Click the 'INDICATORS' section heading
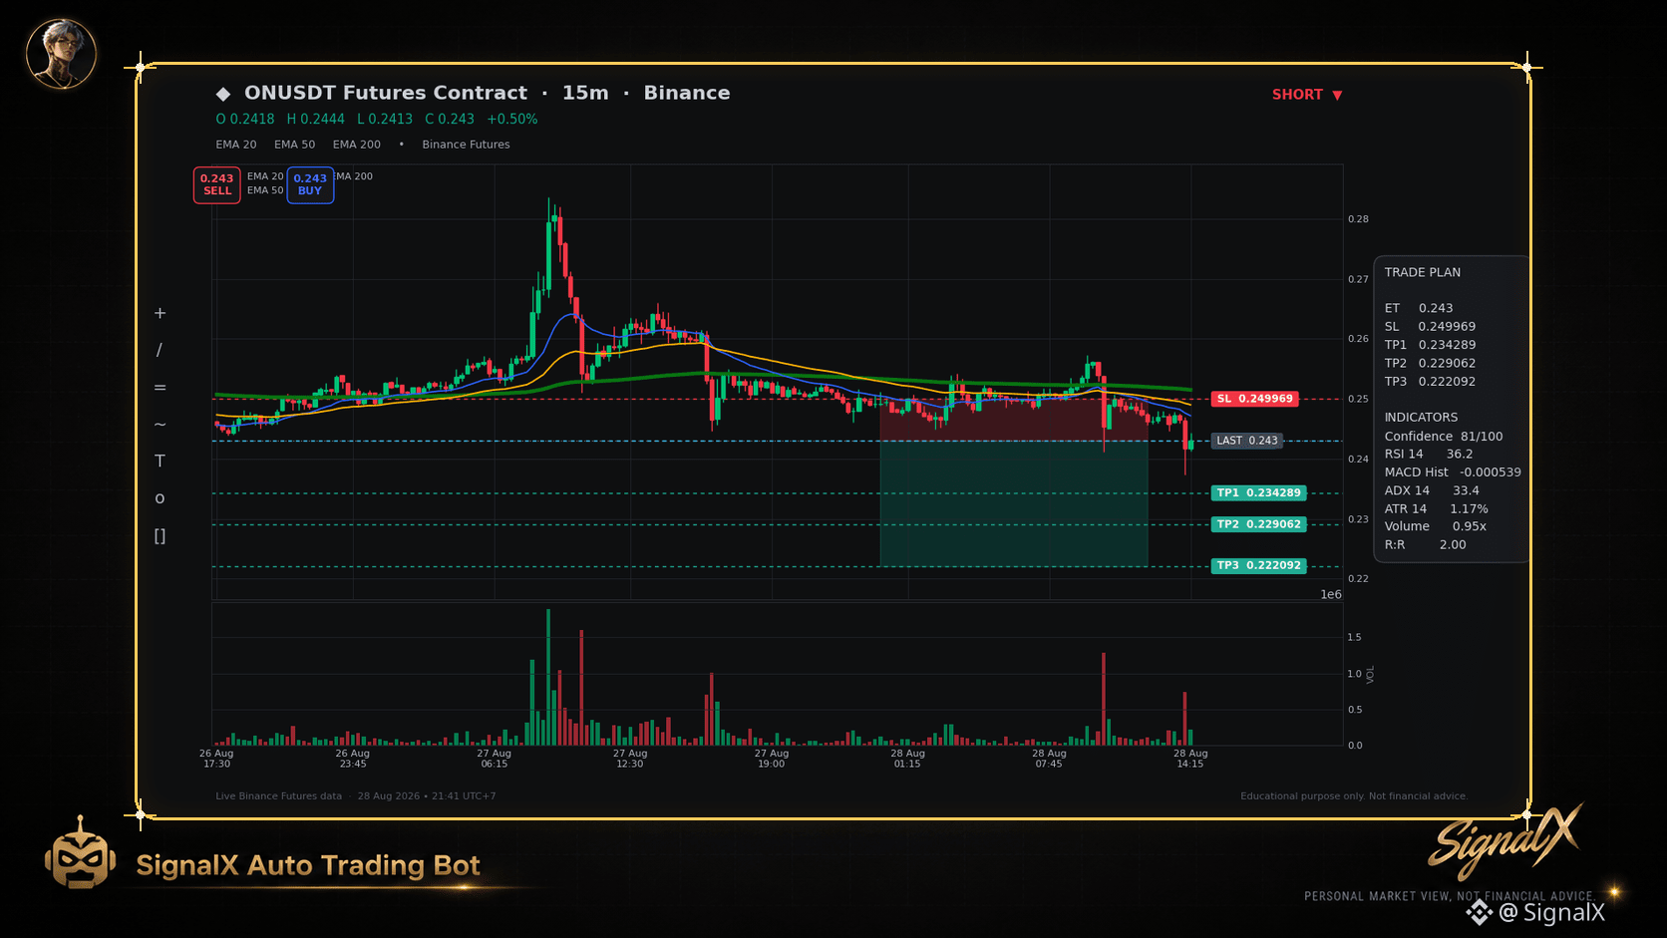 (1421, 418)
